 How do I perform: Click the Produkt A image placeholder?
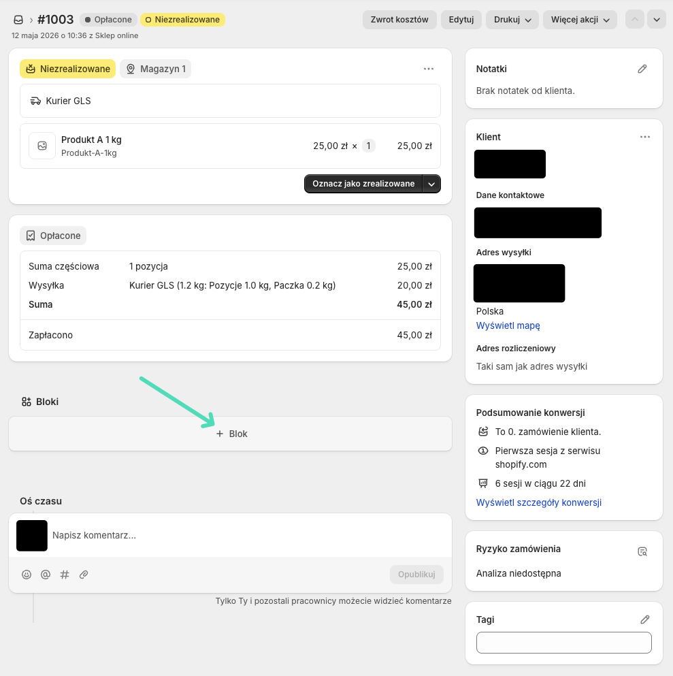coord(42,146)
